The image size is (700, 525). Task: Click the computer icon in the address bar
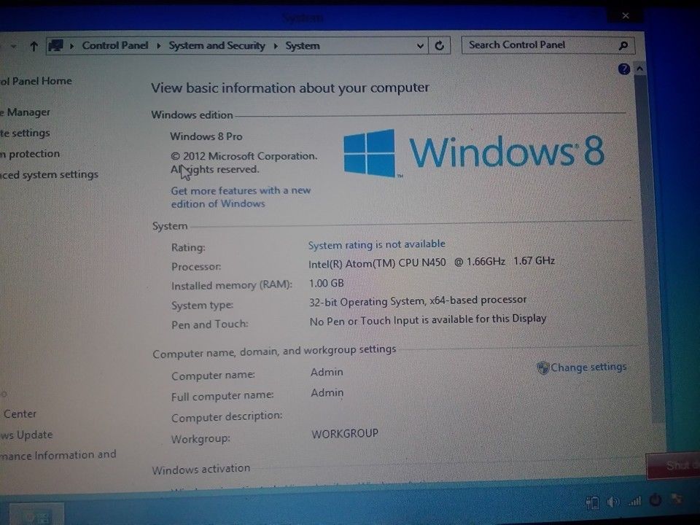click(x=56, y=45)
